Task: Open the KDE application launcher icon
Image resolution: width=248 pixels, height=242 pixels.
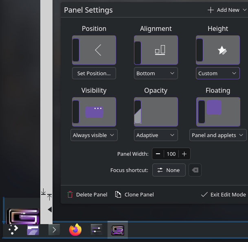Action: click(x=13, y=230)
